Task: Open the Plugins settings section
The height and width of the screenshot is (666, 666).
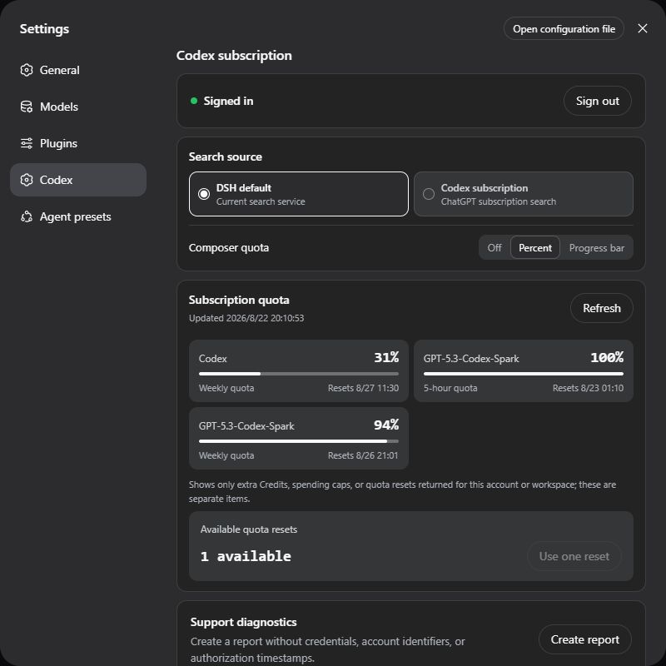Action: click(x=78, y=143)
